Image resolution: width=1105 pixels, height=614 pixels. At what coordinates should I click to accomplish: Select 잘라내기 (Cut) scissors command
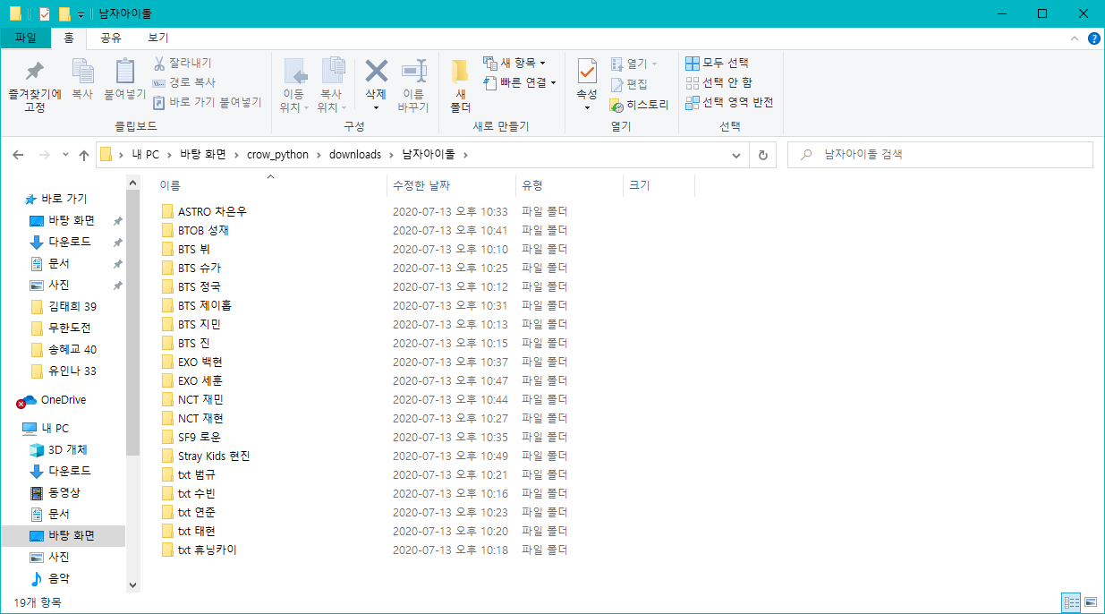(182, 63)
